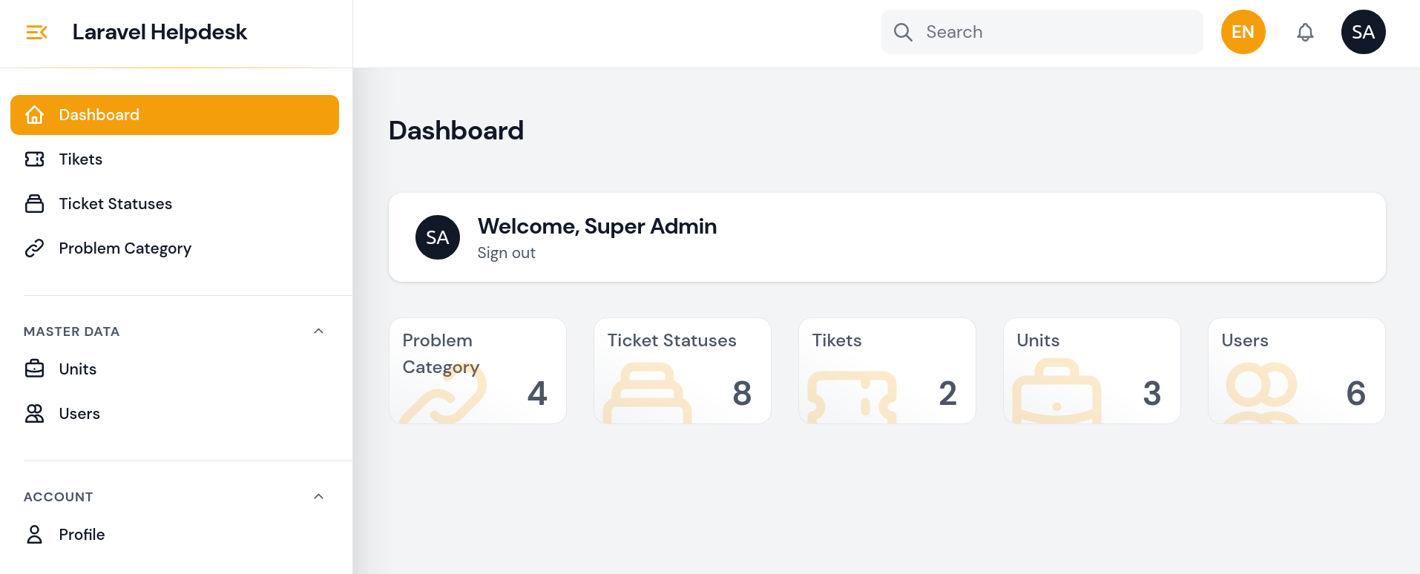Click the Profile person icon
This screenshot has height=574, width=1420.
[34, 535]
